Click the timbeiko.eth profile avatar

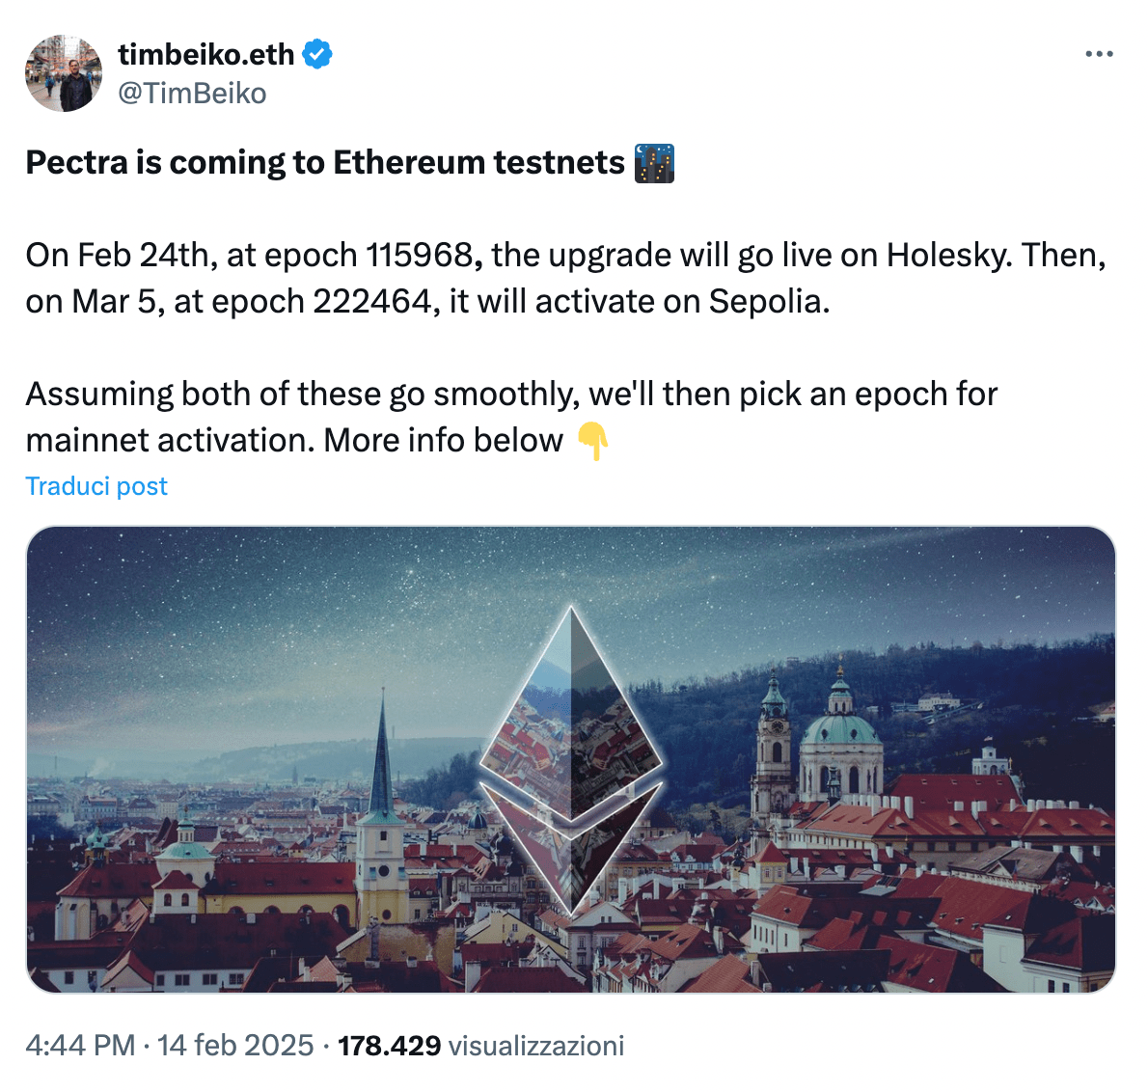point(64,73)
